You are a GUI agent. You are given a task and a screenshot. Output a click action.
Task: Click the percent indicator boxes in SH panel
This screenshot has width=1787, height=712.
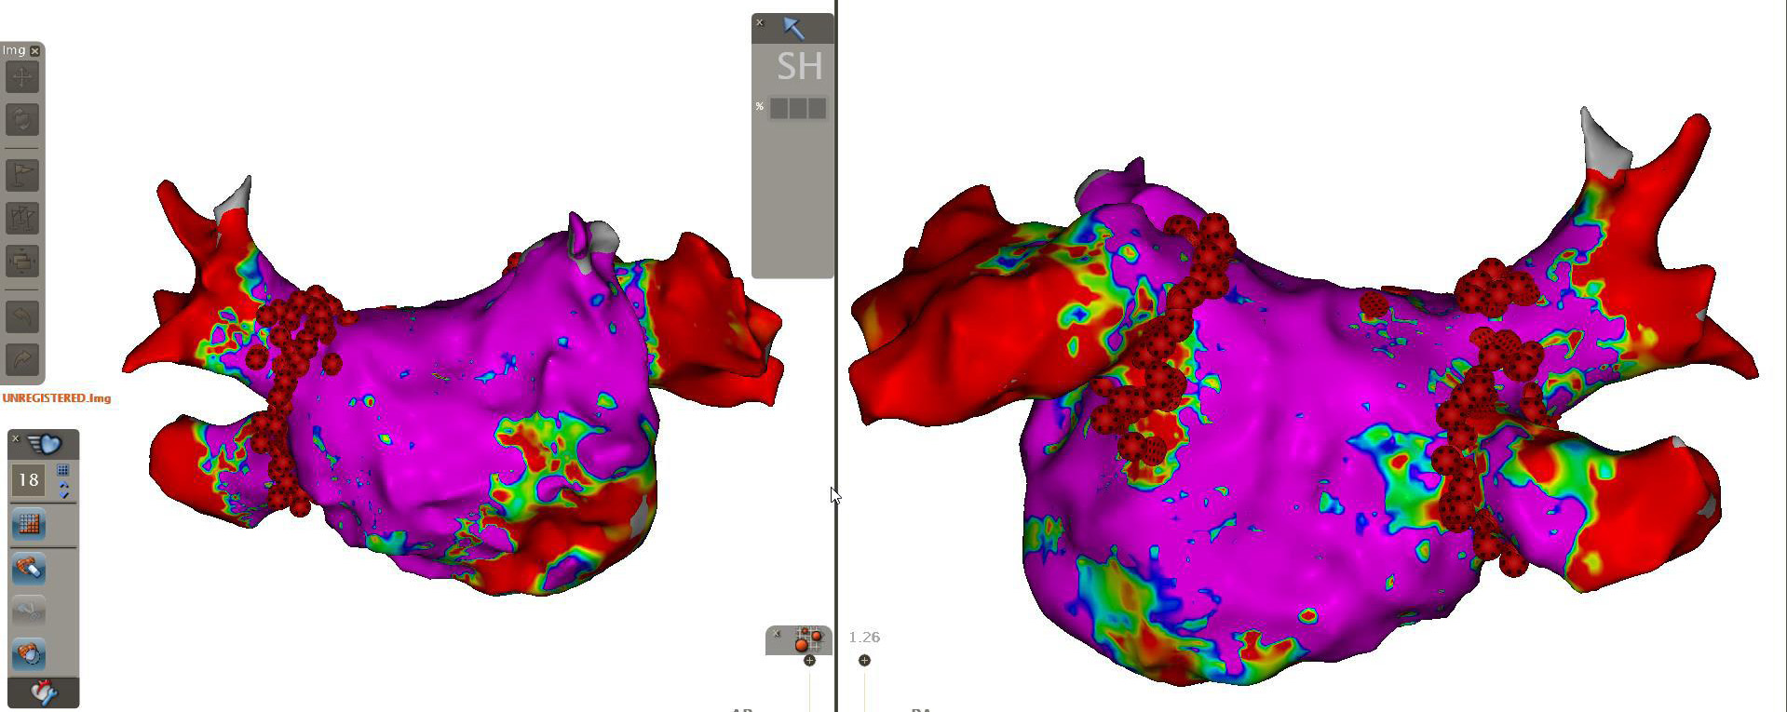point(798,109)
